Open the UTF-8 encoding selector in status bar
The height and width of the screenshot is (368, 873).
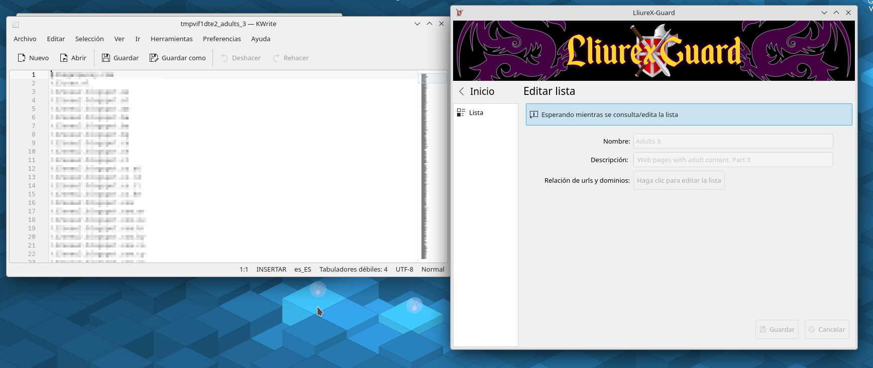point(404,270)
